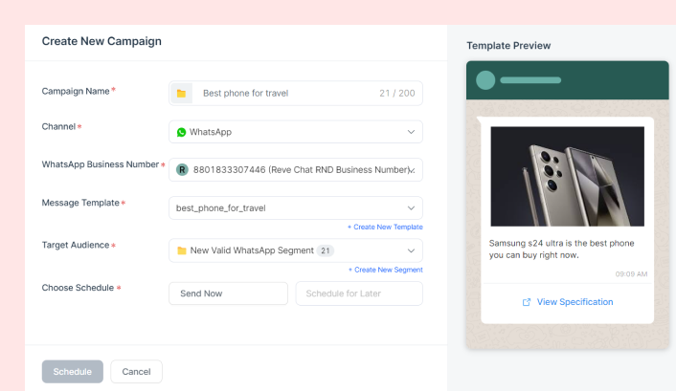Click the folder icon in Campaign Name field
This screenshot has height=391, width=676.
181,94
